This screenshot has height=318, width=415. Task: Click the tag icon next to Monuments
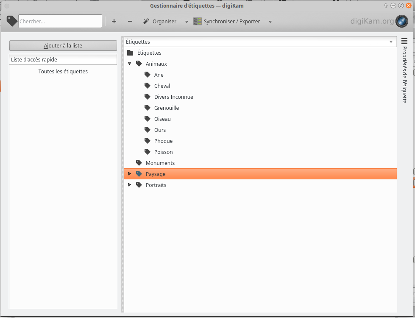139,163
